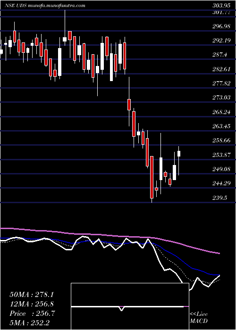Click the 239.5 price axis label
This screenshot has width=236, height=330.
(x=220, y=198)
